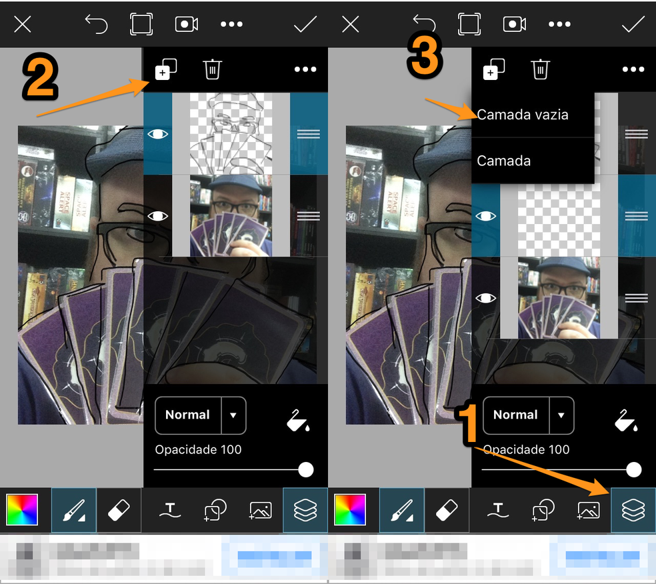The width and height of the screenshot is (656, 584).
Task: Close the right editor with the X icon
Action: coord(351,24)
